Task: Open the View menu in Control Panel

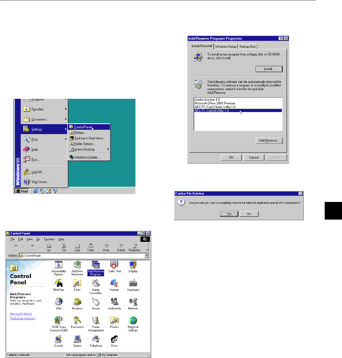Action: [30, 239]
